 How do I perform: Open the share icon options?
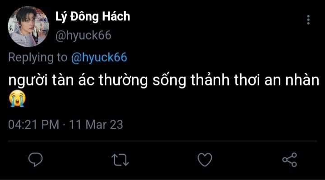289,159
